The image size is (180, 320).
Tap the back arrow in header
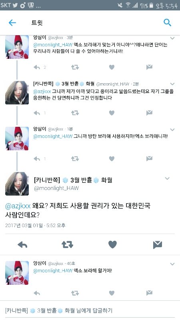(x=12, y=23)
